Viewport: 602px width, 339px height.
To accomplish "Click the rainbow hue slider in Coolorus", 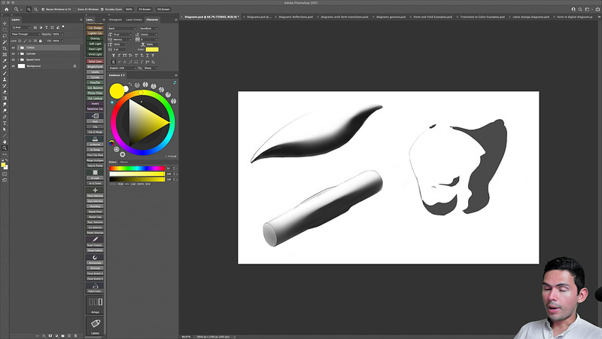I will pyautogui.click(x=137, y=168).
